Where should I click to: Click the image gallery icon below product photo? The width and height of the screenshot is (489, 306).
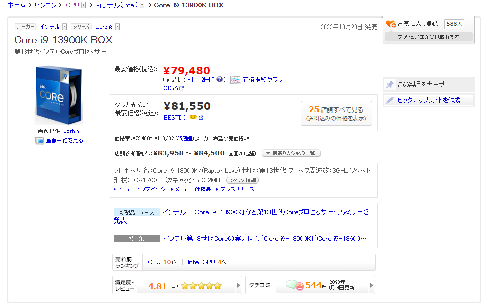(x=39, y=141)
